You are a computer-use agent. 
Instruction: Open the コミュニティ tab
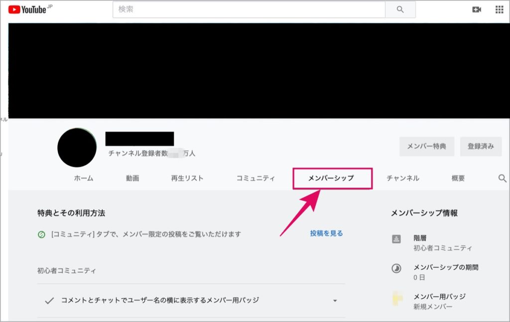pos(255,178)
